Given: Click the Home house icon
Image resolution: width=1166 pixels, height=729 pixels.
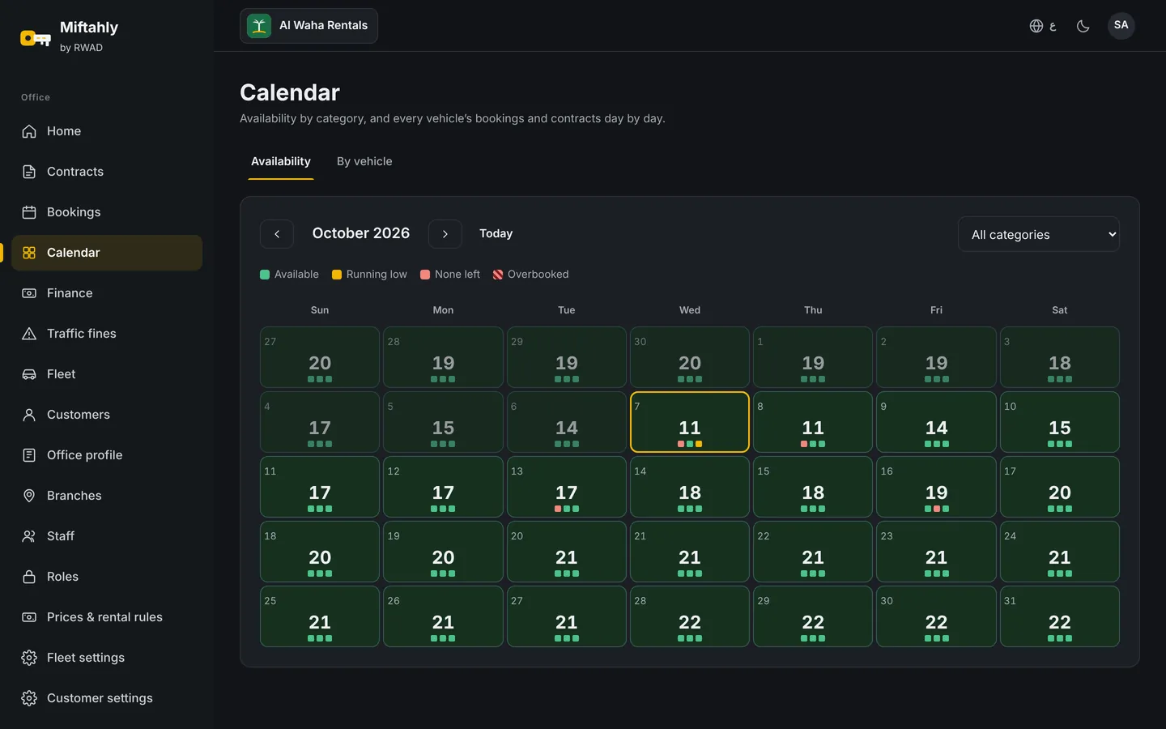Looking at the screenshot, I should [x=29, y=131].
